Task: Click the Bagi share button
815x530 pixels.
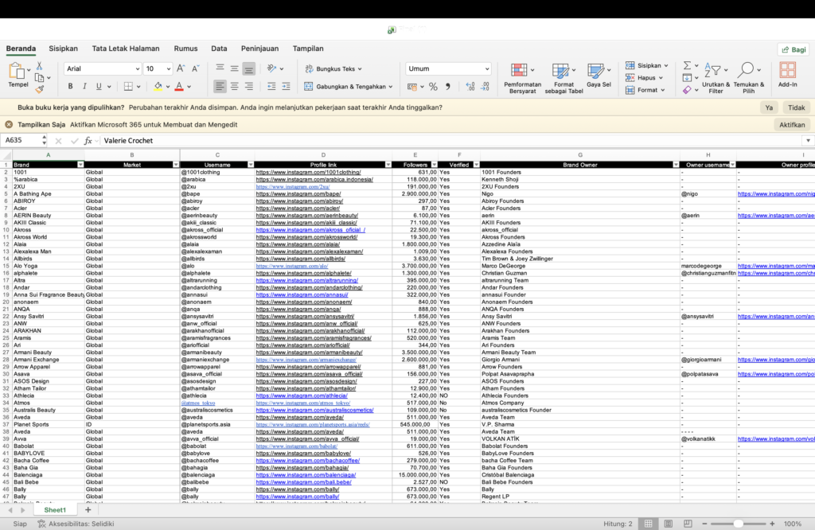Action: click(794, 49)
